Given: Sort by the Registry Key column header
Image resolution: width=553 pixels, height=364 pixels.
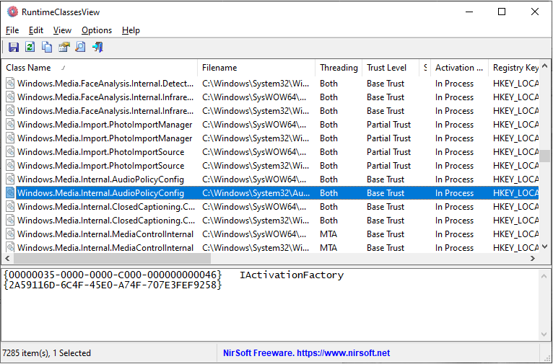Looking at the screenshot, I should click(514, 68).
